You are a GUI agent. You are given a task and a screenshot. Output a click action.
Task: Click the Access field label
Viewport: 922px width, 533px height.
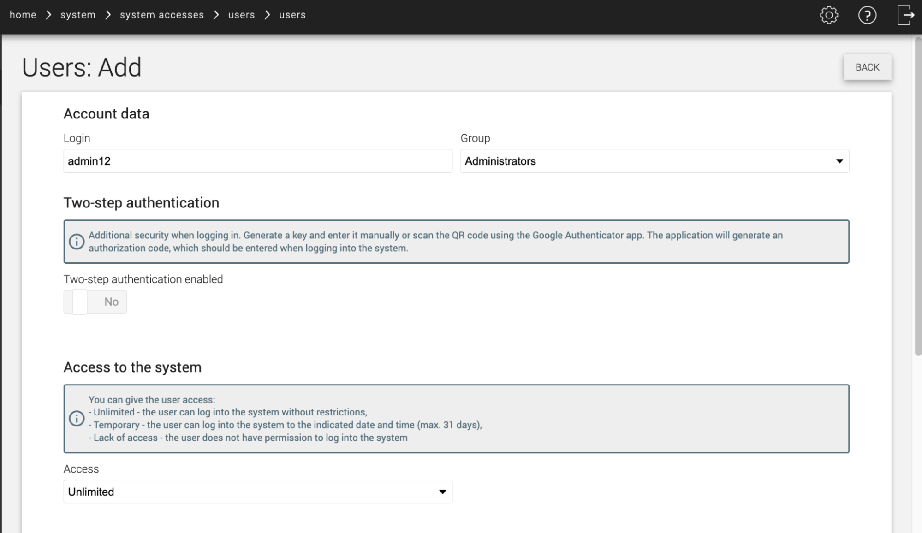click(x=81, y=469)
